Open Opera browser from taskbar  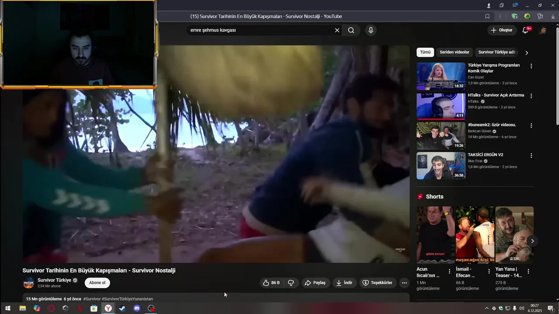click(51, 308)
